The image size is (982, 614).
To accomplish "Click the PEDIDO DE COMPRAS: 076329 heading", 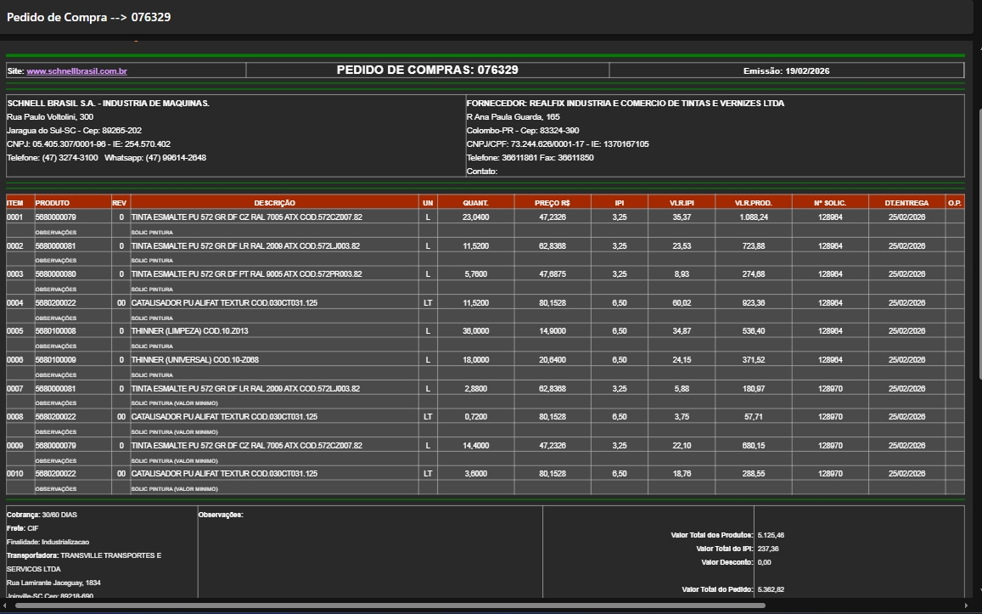I will click(427, 70).
